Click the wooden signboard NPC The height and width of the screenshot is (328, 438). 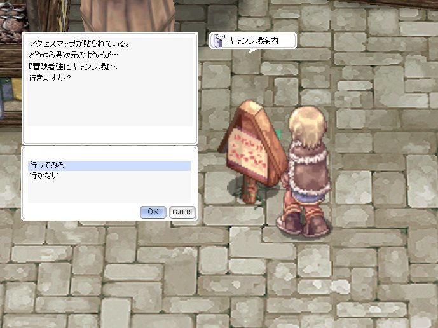[x=252, y=151]
